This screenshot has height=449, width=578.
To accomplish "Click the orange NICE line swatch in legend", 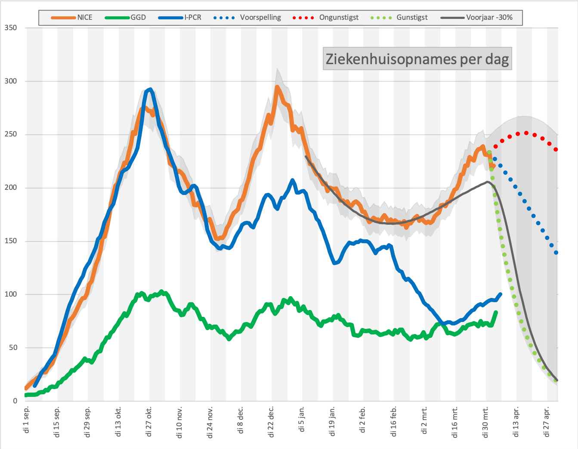I will click(x=64, y=18).
